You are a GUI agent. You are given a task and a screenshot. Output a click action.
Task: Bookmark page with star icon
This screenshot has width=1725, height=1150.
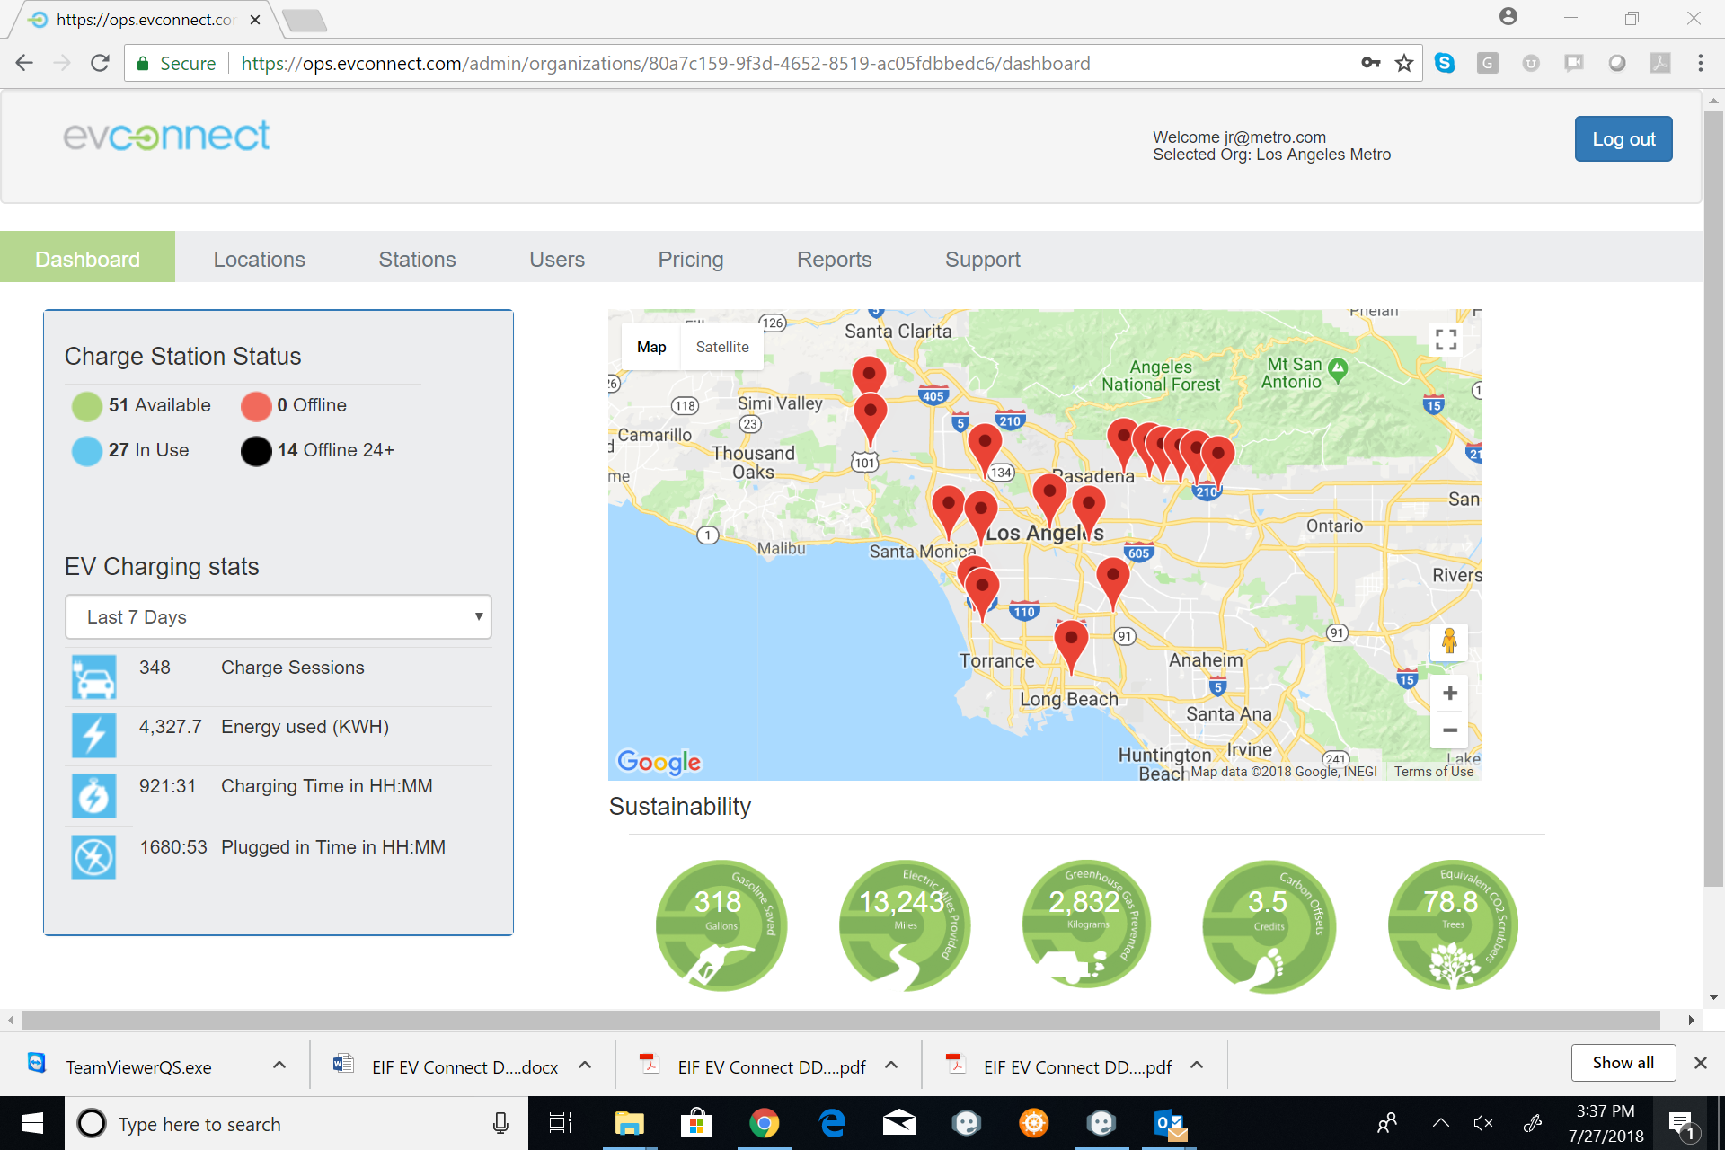(x=1403, y=63)
